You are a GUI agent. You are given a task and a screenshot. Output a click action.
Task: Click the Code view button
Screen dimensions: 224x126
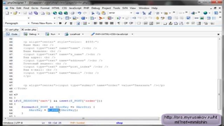[x=12, y=34]
